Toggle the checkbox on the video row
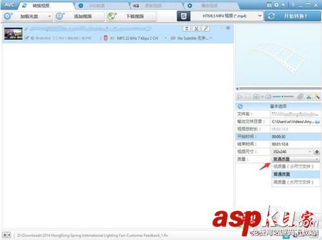Viewport: 322px width, 240px height. click(x=26, y=38)
